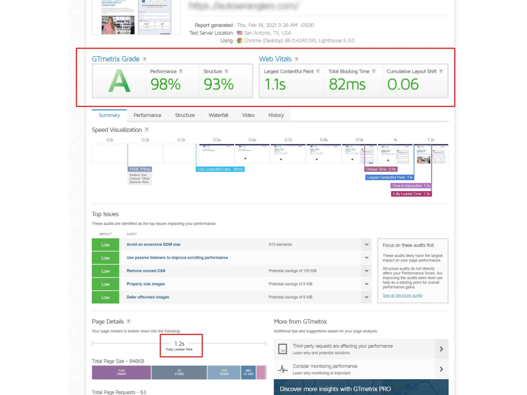Click help icon next to Speed Visualization

(147, 130)
